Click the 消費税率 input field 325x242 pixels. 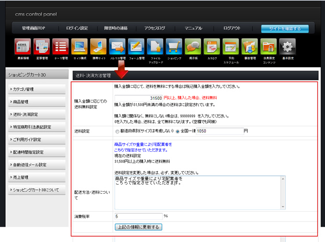point(138,216)
